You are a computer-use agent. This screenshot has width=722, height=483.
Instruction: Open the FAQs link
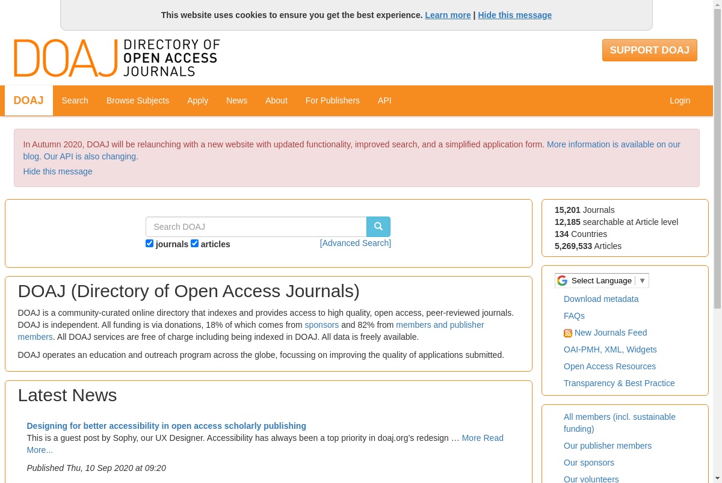[574, 316]
